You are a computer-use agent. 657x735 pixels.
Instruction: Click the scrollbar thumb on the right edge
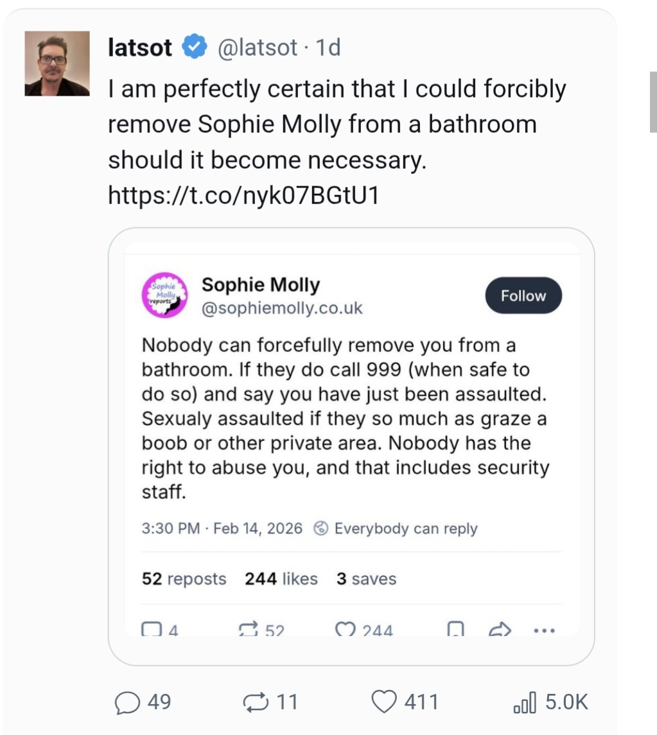[x=653, y=101]
